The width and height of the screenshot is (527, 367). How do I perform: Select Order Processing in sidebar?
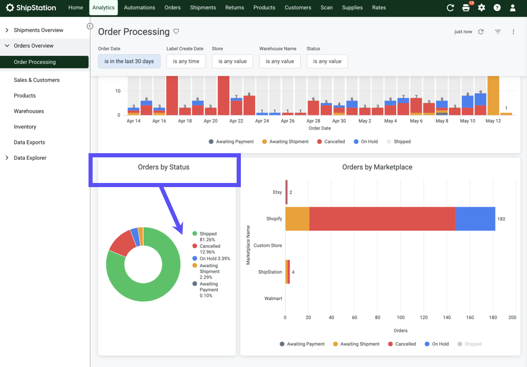coord(44,62)
